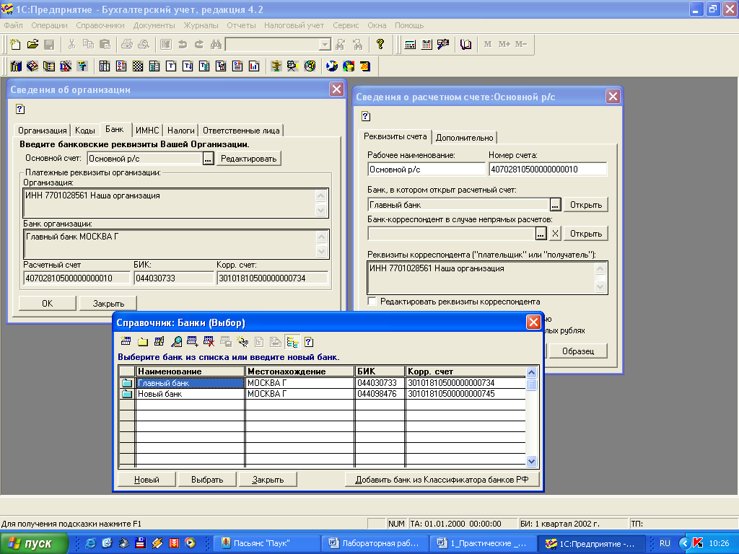
Task: Click the Open folder icon in main toolbar
Action: point(32,44)
